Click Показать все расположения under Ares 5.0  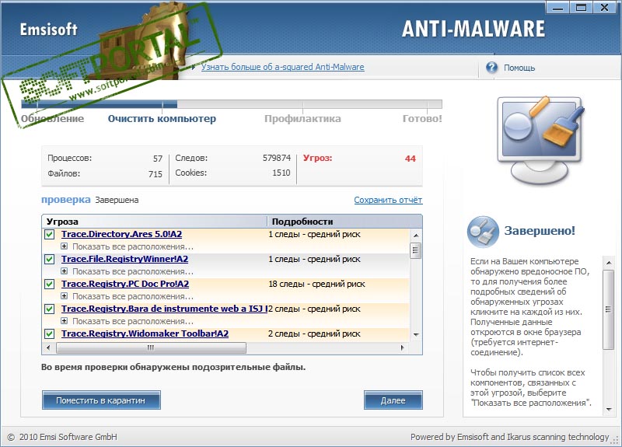(x=133, y=246)
